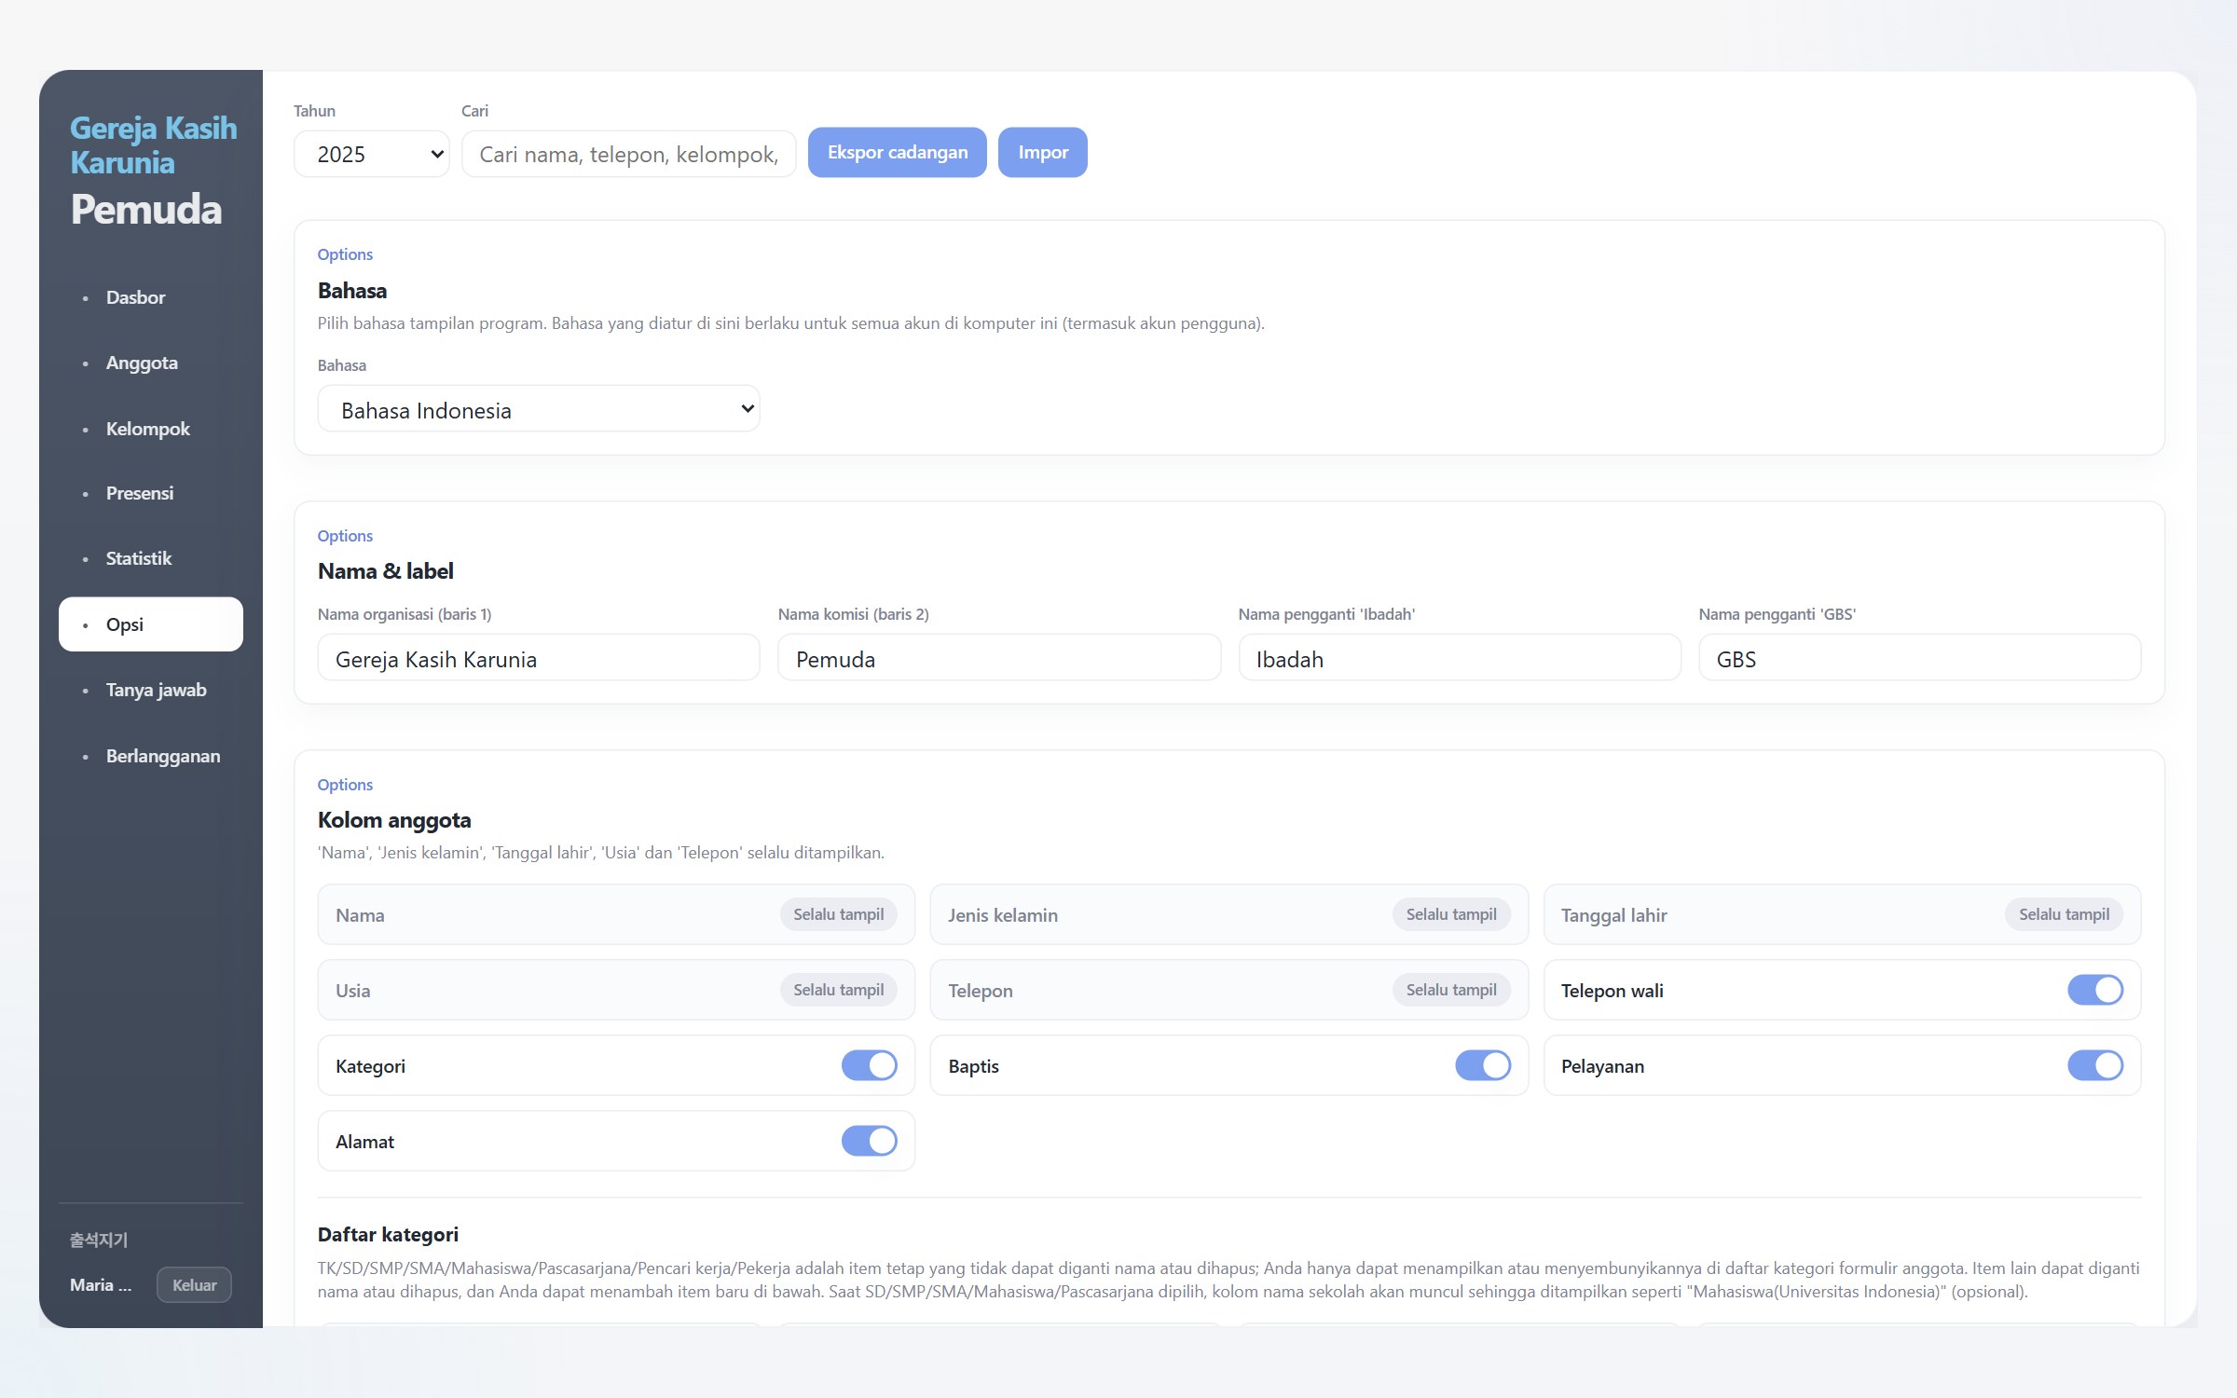The width and height of the screenshot is (2237, 1398).
Task: Open the Presensi page
Action: (x=151, y=493)
